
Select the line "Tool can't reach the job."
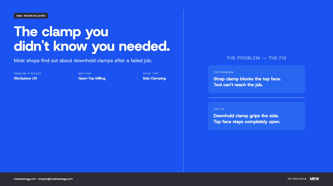238,85
